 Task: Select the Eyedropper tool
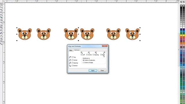1,36
